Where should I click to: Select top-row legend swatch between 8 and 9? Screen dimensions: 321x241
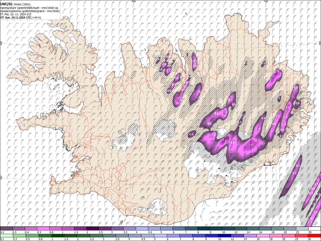pos(203,229)
